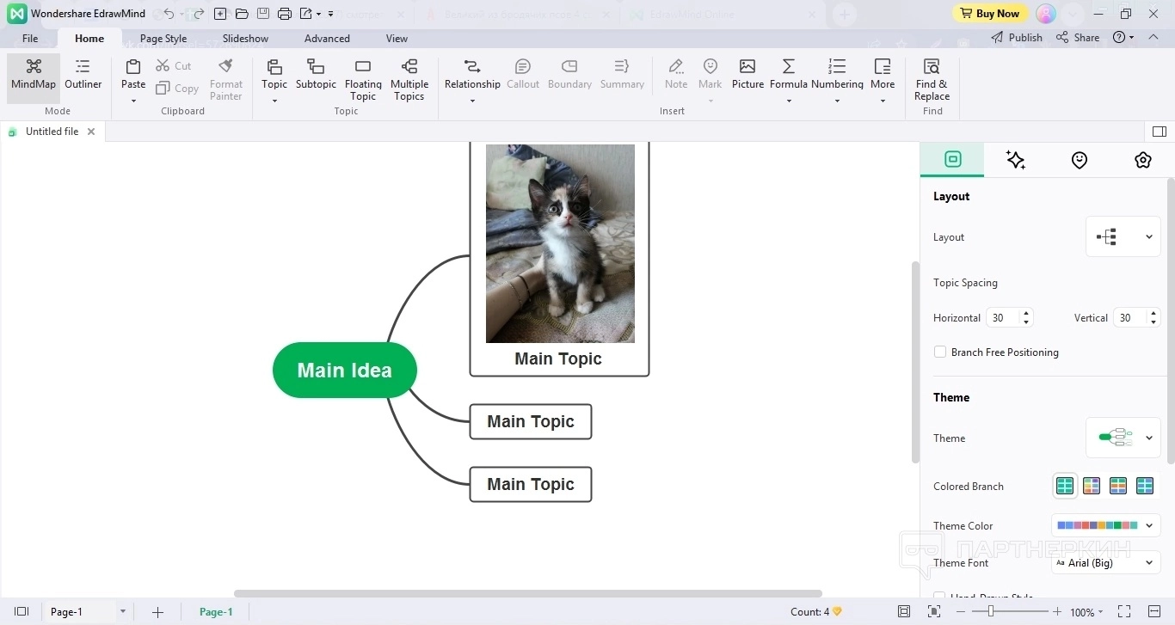Open the sticker/emoji panel tab
The width and height of the screenshot is (1175, 625).
coord(1080,160)
